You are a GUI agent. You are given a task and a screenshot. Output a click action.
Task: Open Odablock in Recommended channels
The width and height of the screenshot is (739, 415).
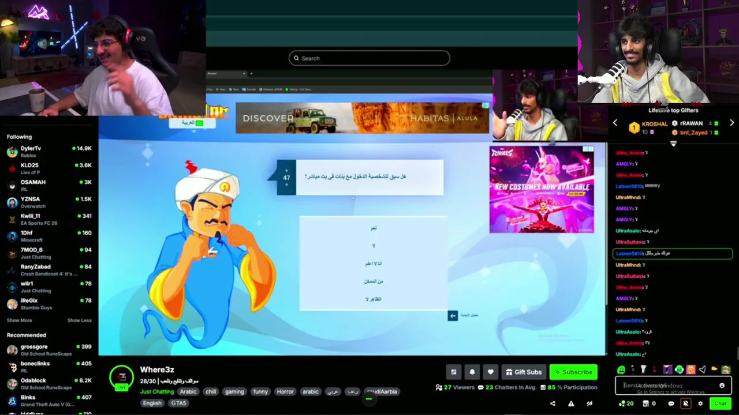click(x=49, y=384)
